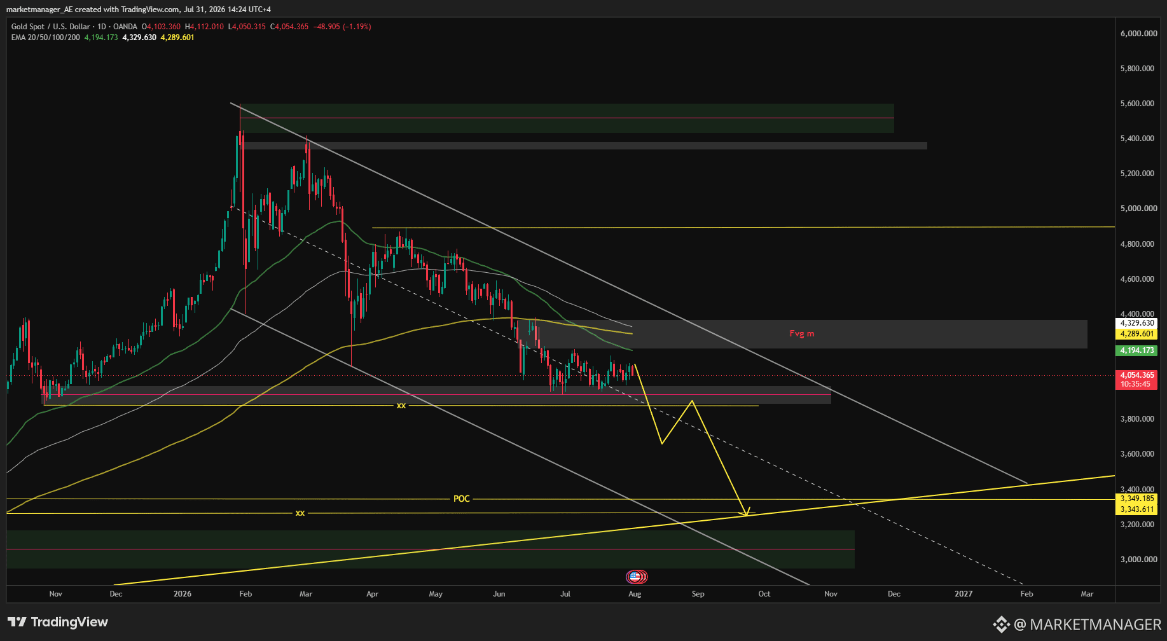
Task: Click the 5,000.000 price axis label
Action: click(x=1138, y=209)
